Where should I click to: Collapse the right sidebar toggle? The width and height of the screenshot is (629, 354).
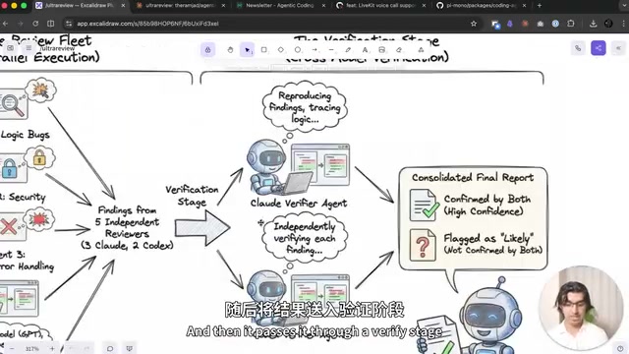618,48
